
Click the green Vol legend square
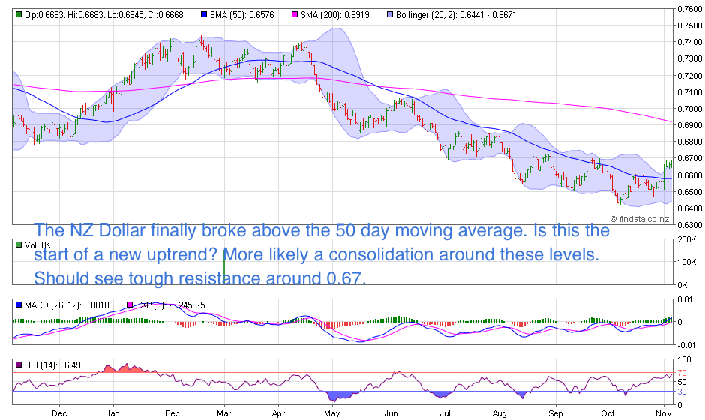19,244
